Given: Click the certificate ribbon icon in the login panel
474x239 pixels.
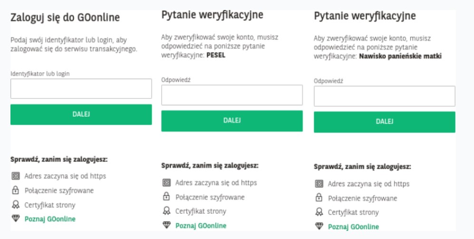Looking at the screenshot, I should (16, 205).
